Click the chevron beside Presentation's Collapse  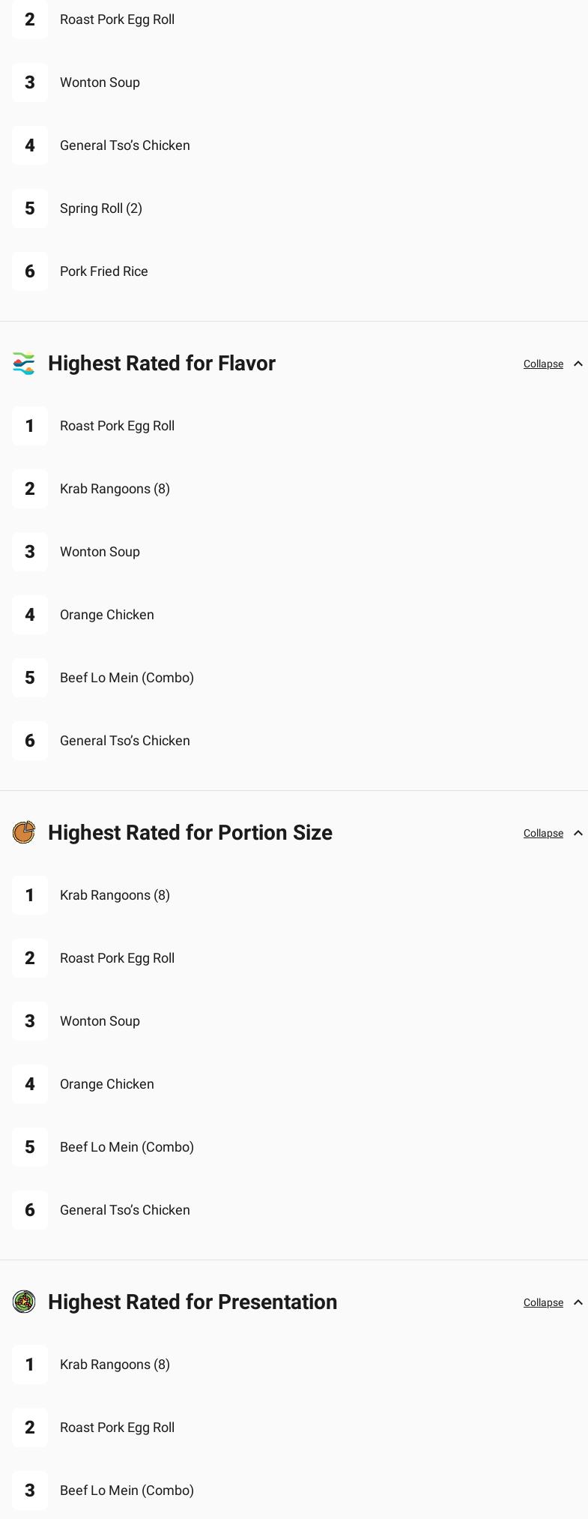pyautogui.click(x=578, y=1302)
